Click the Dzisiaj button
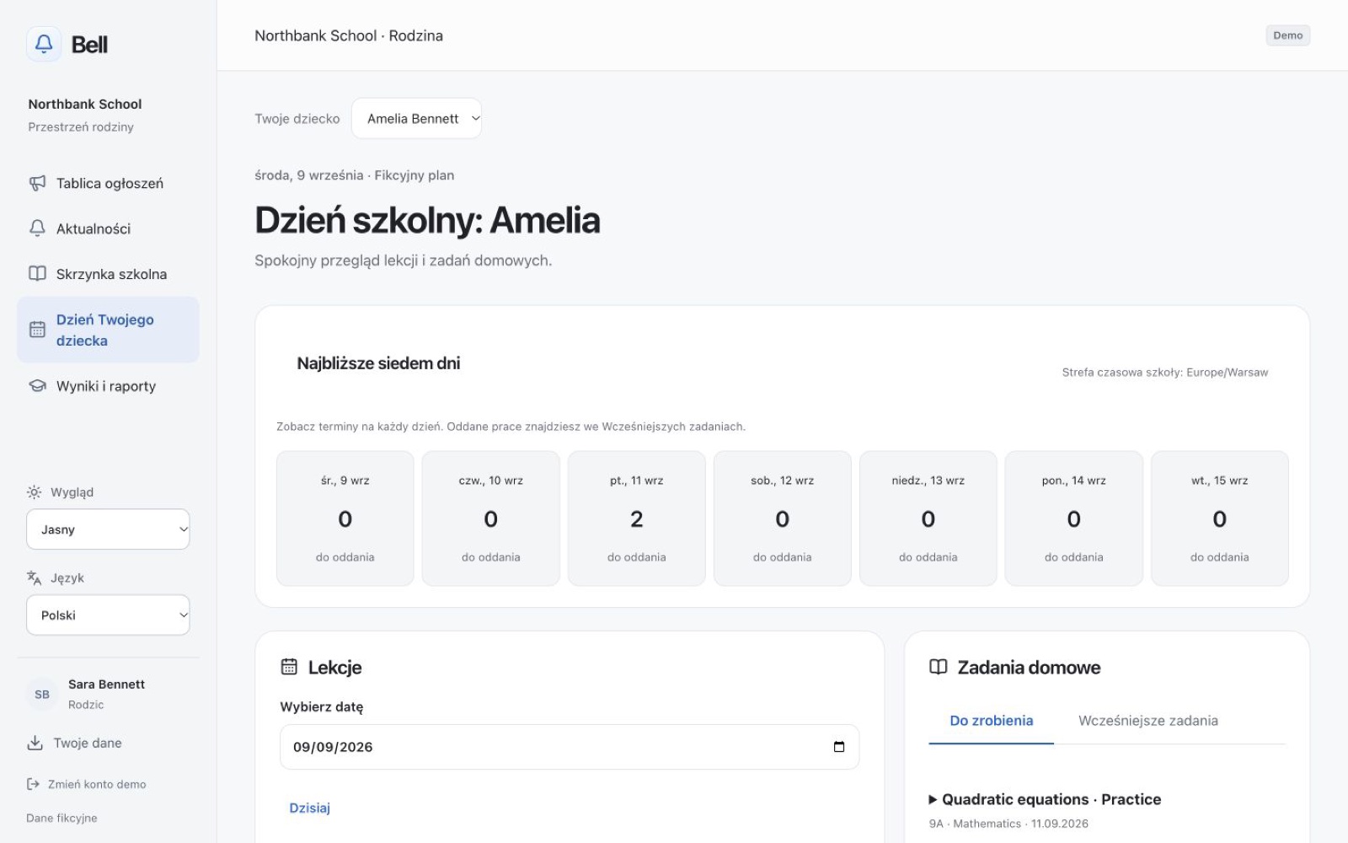The width and height of the screenshot is (1348, 843). click(309, 808)
